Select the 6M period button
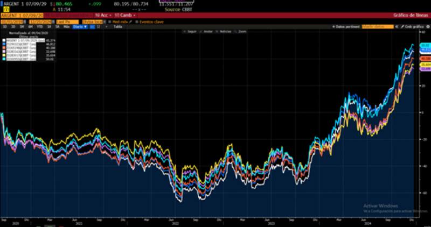 [x=30, y=26]
